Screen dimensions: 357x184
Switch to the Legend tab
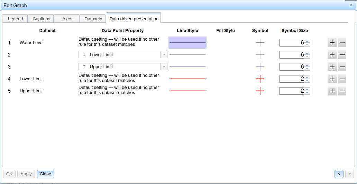pyautogui.click(x=15, y=19)
